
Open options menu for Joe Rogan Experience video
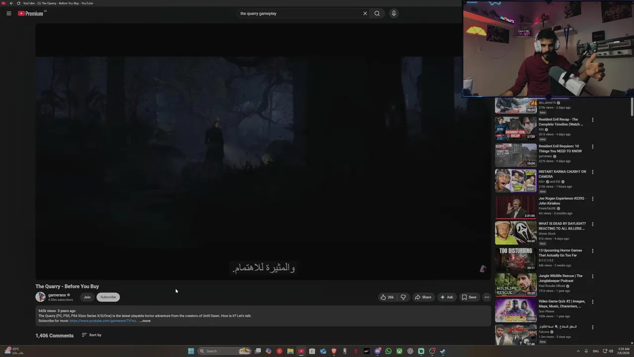592,199
